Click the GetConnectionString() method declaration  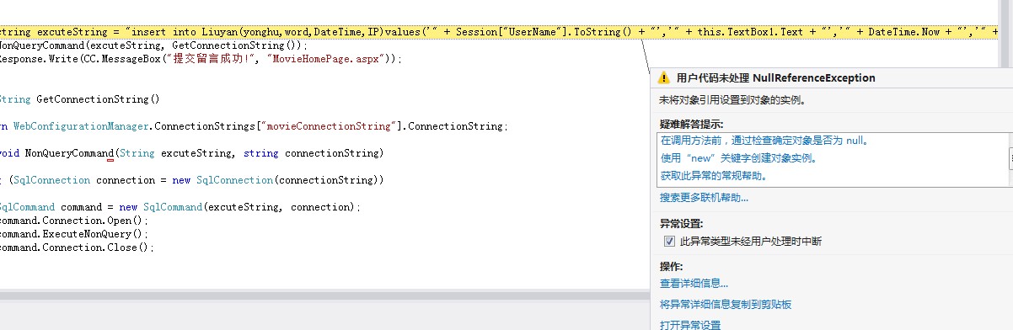tap(97, 99)
